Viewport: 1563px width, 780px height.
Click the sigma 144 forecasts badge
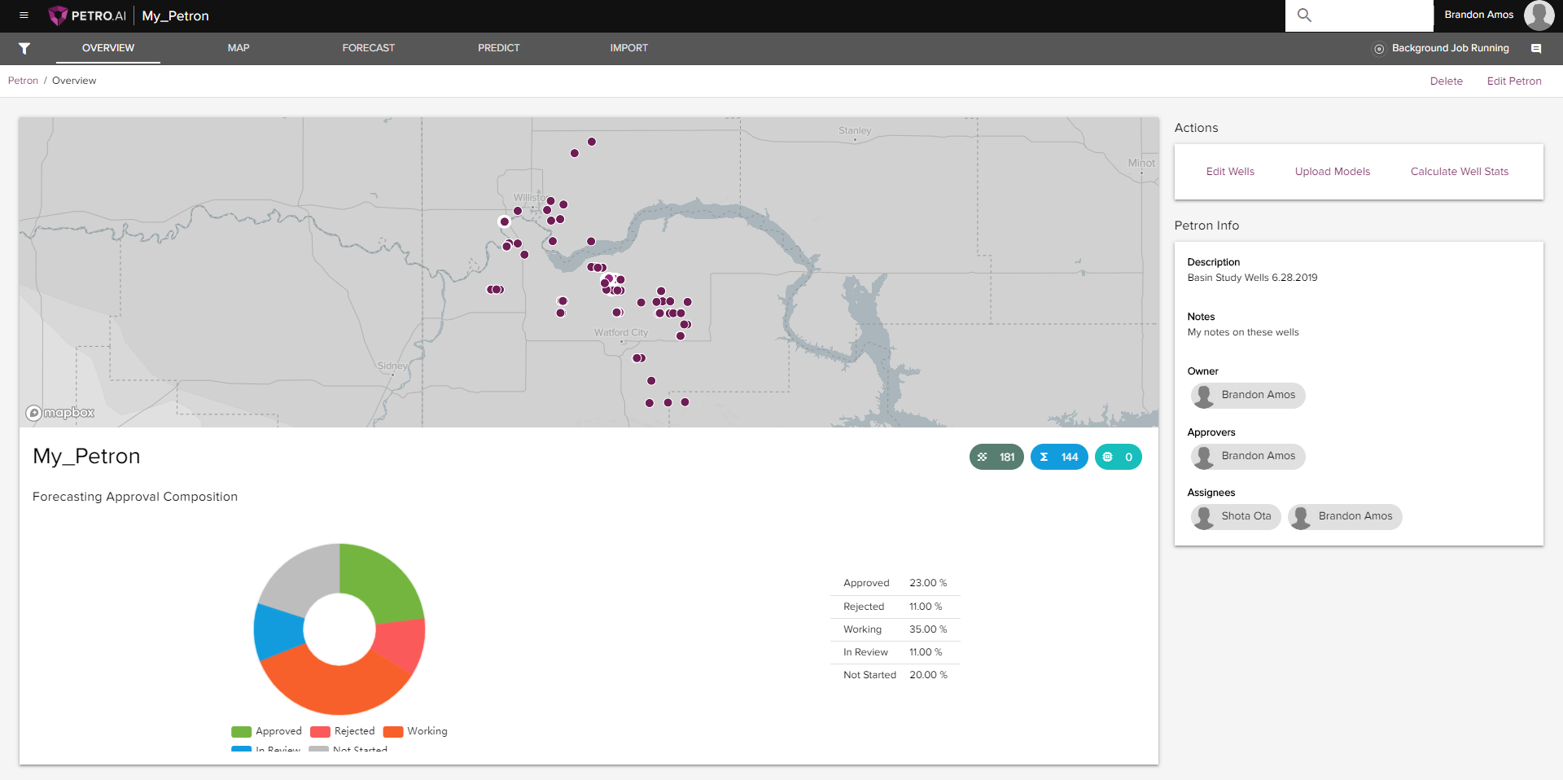pyautogui.click(x=1059, y=457)
